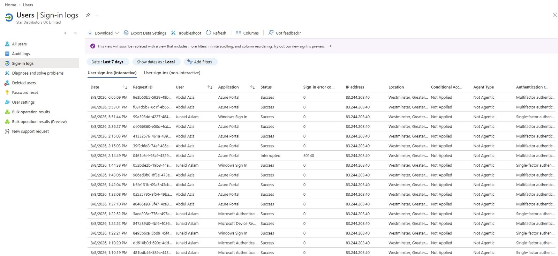Viewport: 558px width, 256px height.
Task: Follow the banner arrow to signIns preview
Action: click(330, 46)
